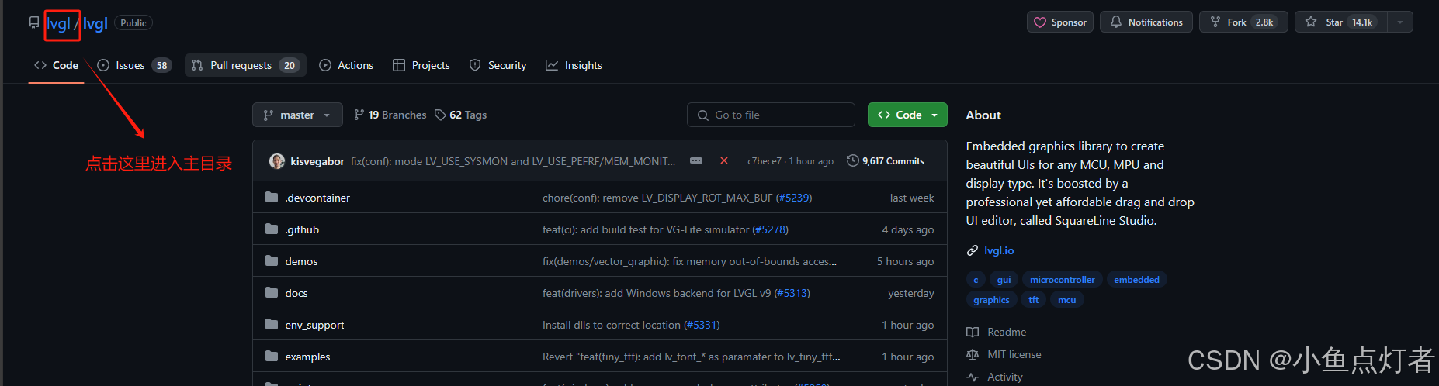Open the docs folder

click(x=296, y=293)
